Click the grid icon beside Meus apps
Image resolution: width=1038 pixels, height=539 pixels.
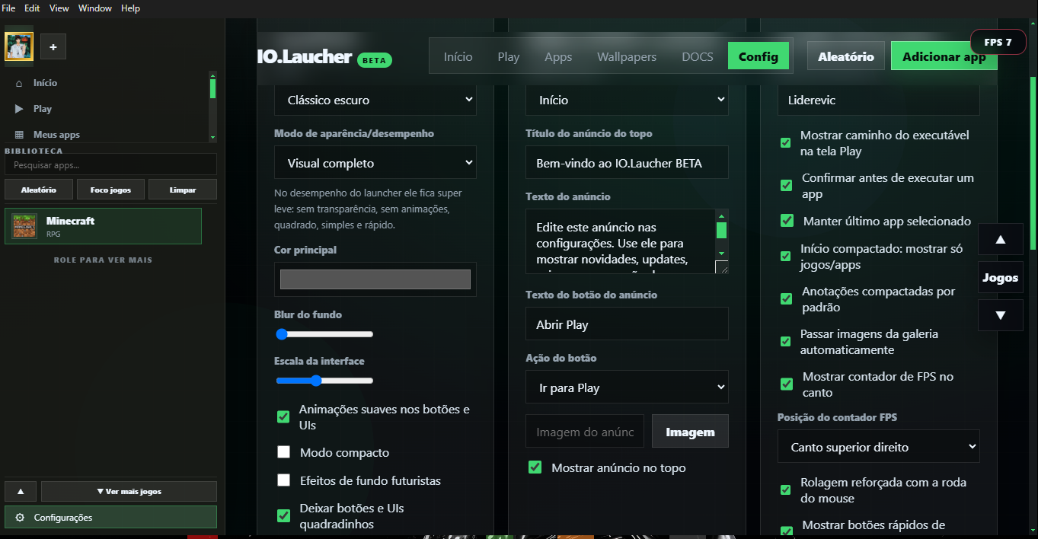19,135
